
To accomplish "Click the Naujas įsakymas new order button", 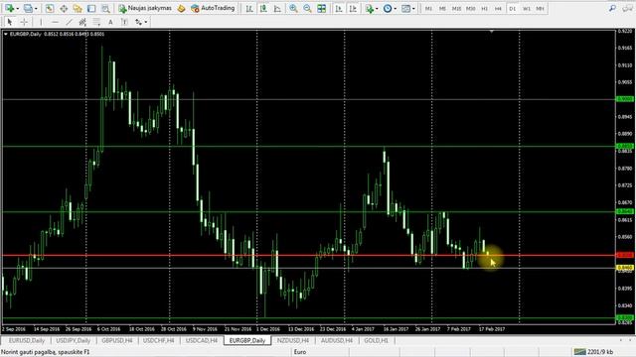I will 145,8.
